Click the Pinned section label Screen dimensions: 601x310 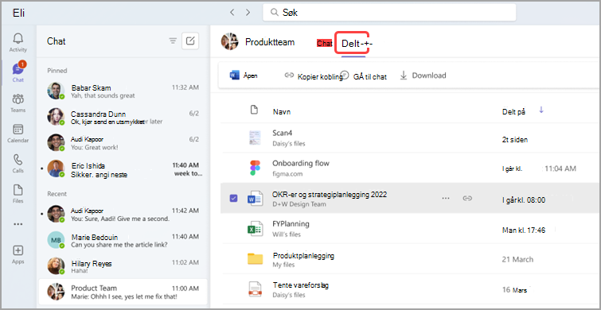pos(57,71)
